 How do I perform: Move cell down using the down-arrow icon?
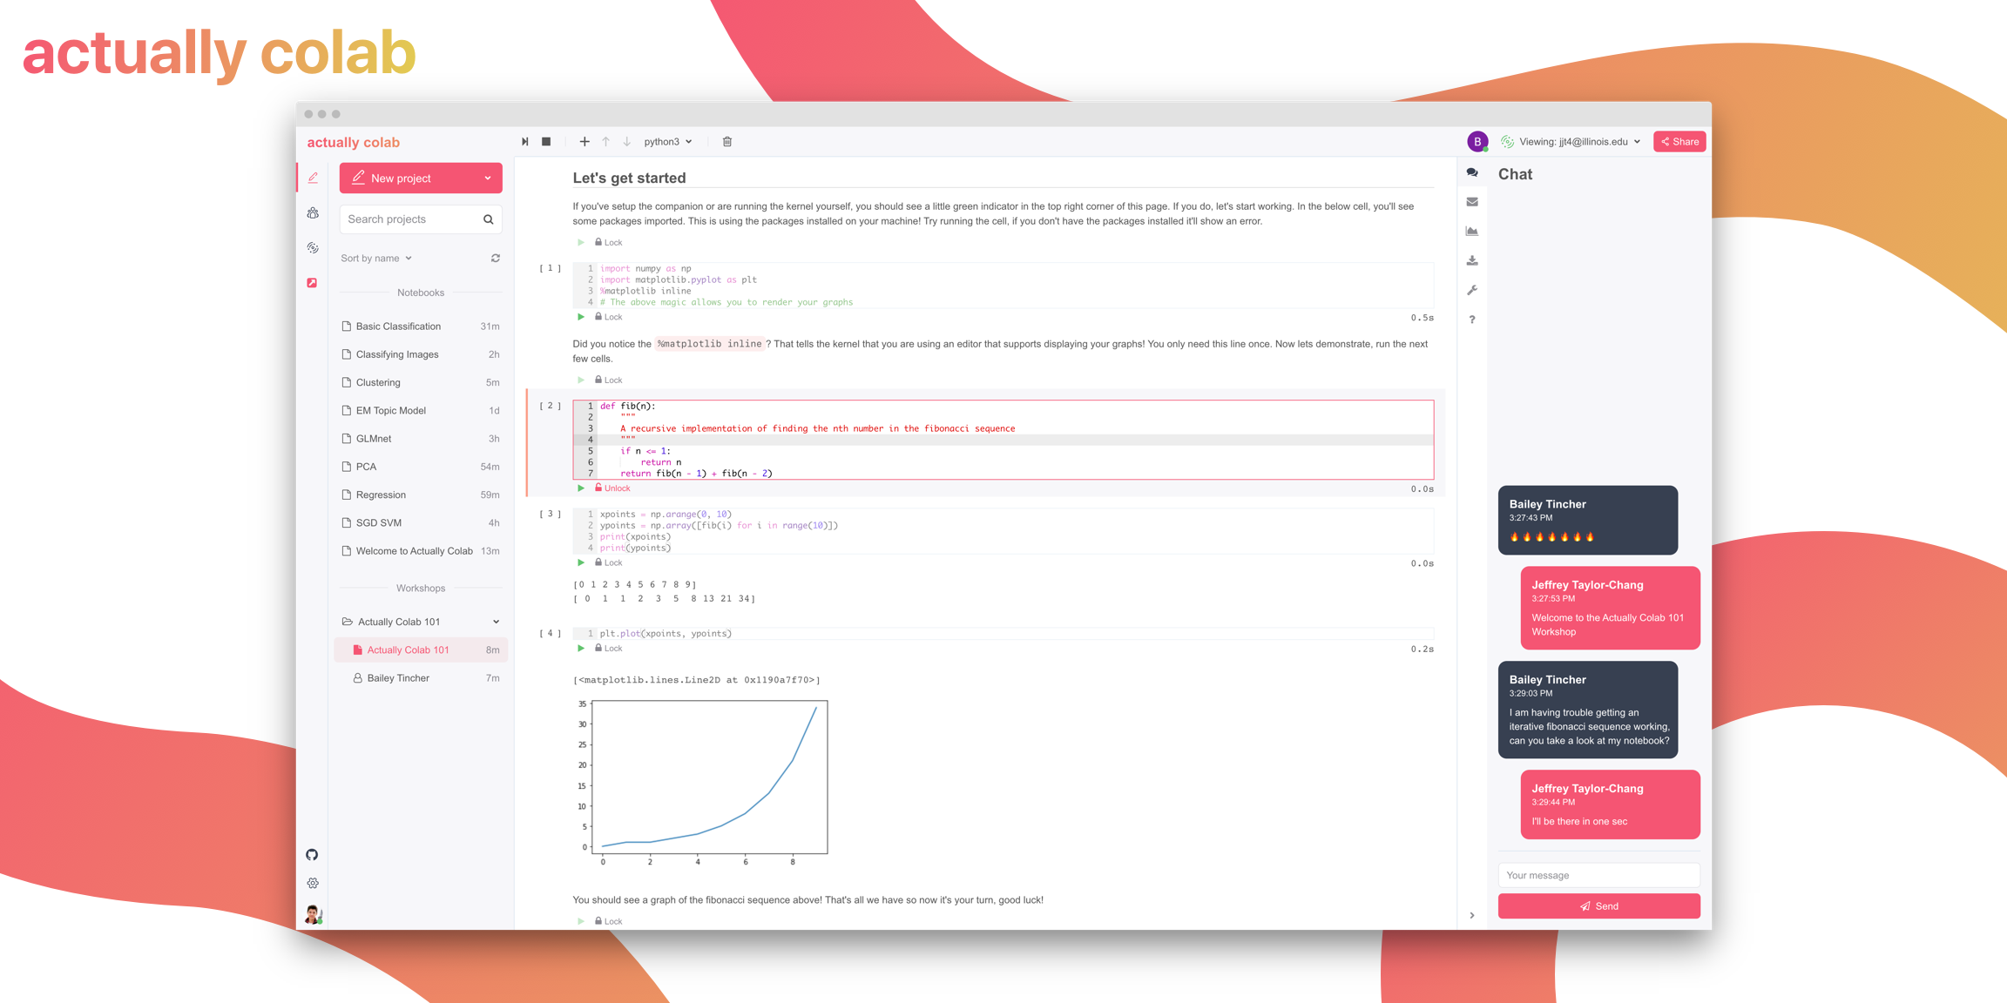627,141
